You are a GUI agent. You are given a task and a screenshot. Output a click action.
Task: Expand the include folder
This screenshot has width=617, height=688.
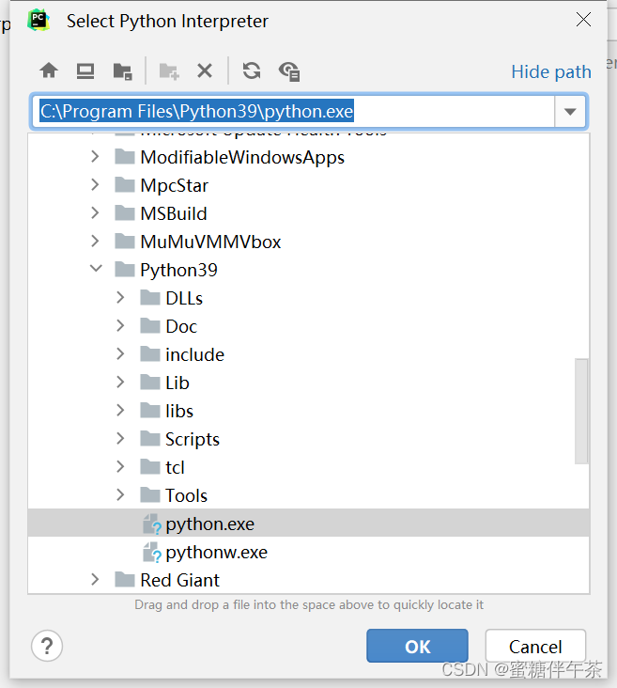(x=120, y=353)
